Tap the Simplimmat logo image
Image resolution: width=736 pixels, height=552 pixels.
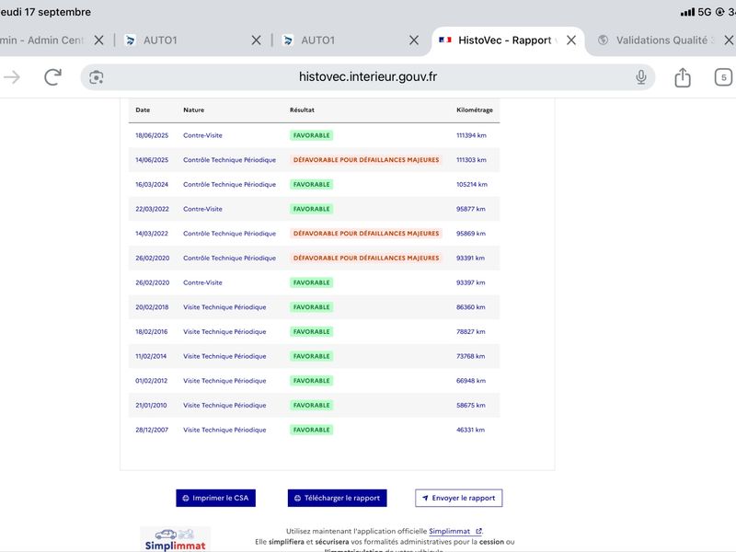(175, 539)
